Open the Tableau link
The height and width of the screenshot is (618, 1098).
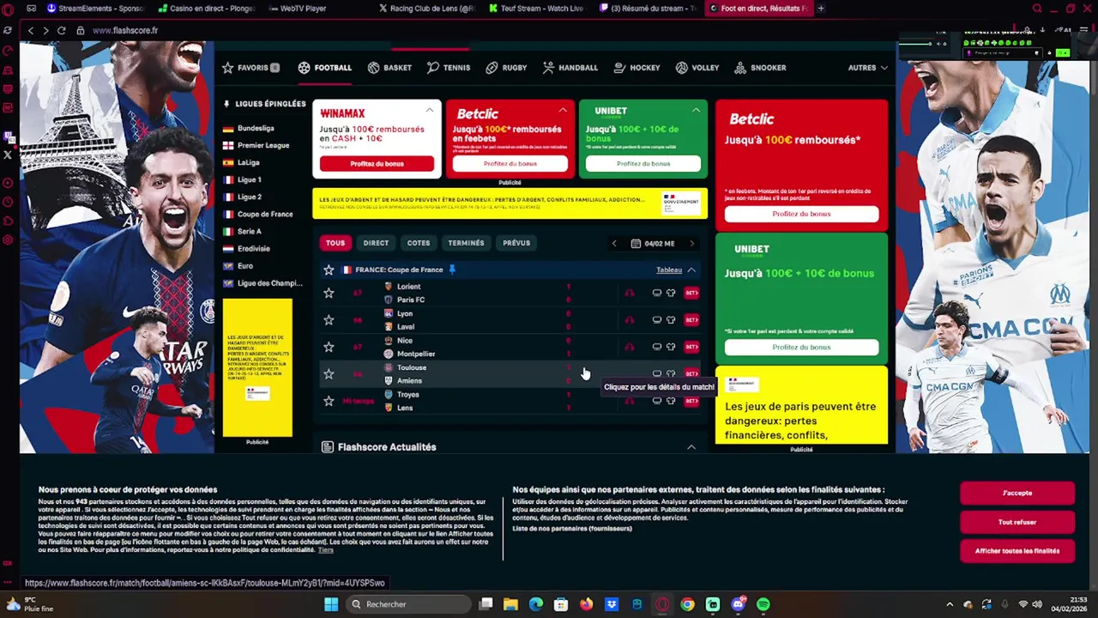pos(669,270)
